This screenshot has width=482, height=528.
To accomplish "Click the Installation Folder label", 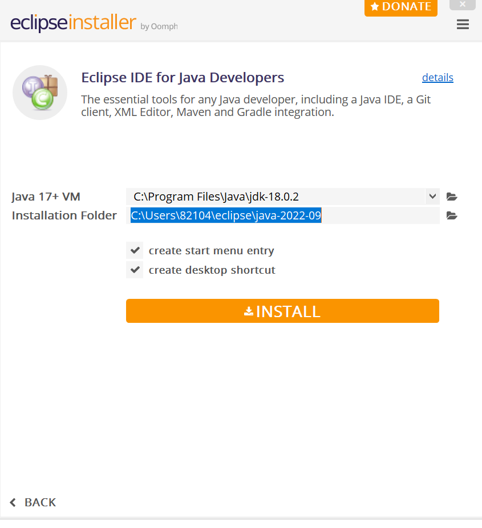I will (64, 215).
